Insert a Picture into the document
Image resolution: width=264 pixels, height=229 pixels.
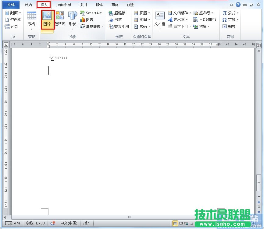pos(47,20)
